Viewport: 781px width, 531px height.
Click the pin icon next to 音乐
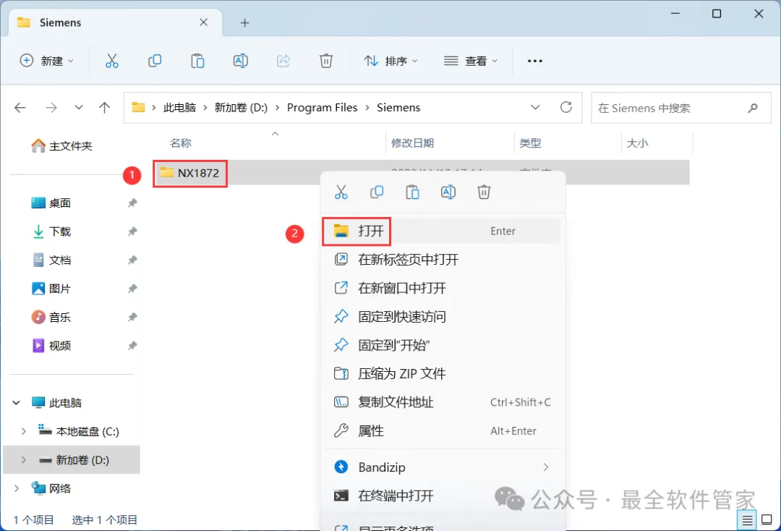point(132,317)
